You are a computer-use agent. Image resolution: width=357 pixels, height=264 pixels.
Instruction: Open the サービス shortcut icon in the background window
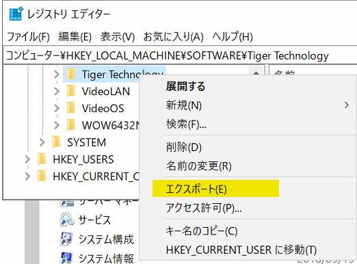(x=67, y=219)
